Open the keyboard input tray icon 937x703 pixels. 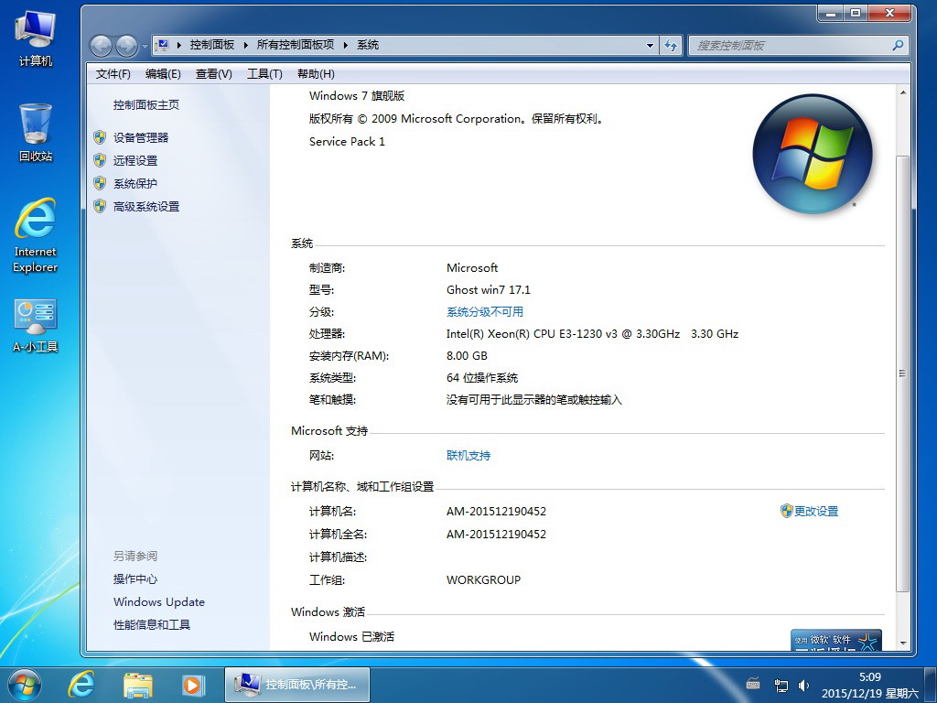point(754,685)
